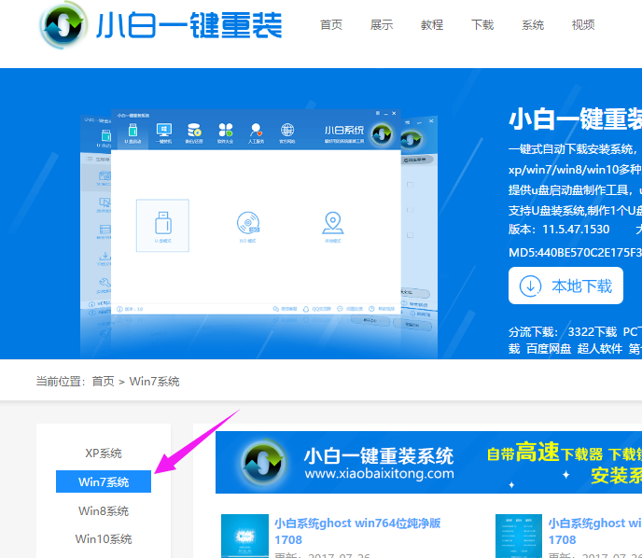
Task: Click the 小白一键重装 site logo
Action: [161, 27]
